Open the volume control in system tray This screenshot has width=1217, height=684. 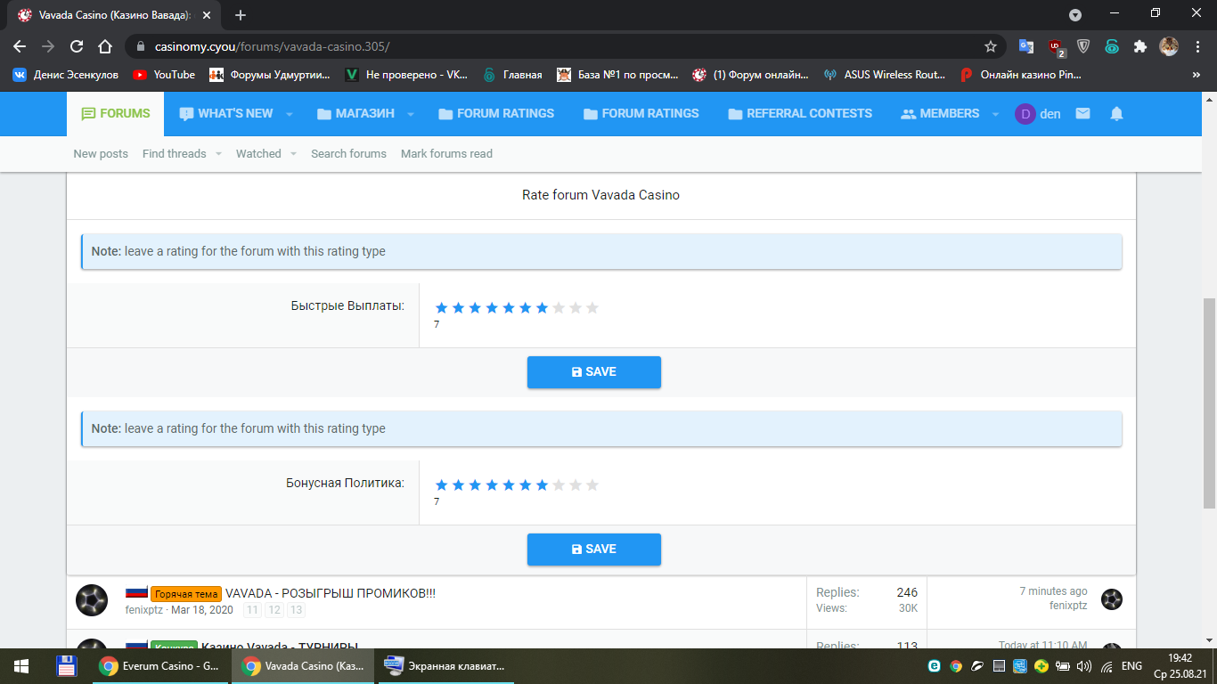point(1084,665)
